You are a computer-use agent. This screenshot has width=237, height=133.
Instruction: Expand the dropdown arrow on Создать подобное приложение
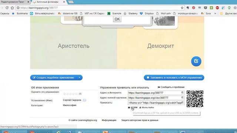pos(79,78)
